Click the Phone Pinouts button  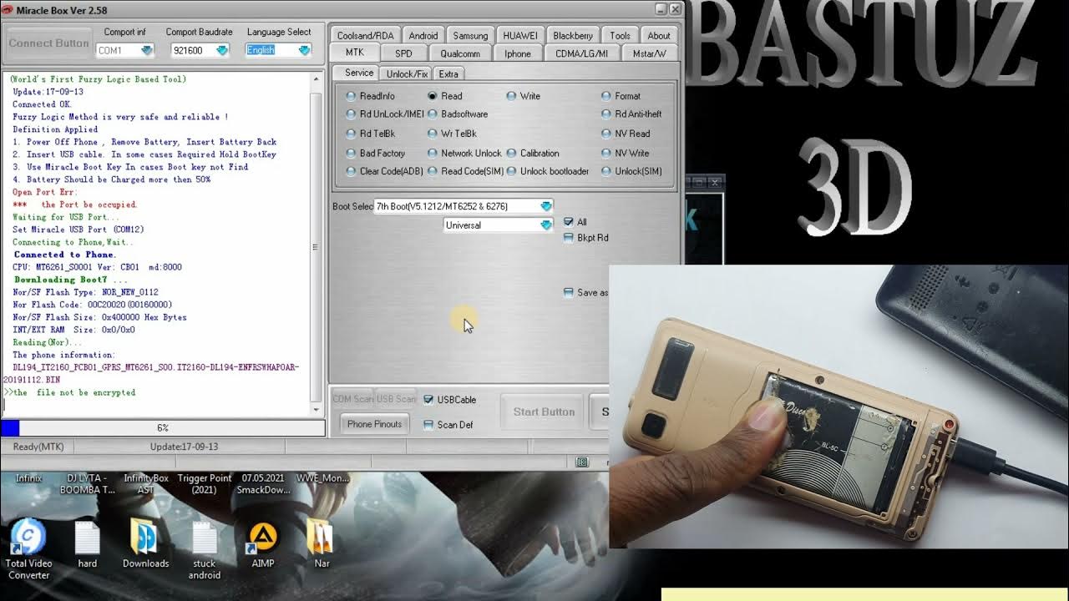click(x=374, y=424)
